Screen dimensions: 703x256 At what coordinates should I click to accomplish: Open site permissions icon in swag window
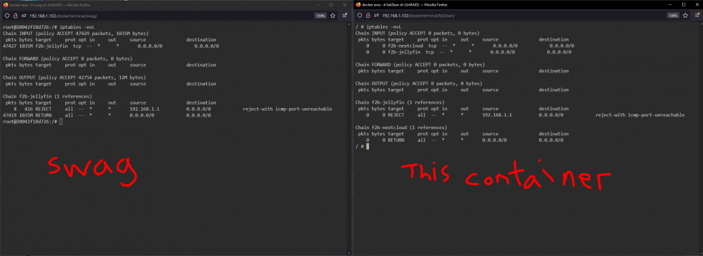coord(24,15)
